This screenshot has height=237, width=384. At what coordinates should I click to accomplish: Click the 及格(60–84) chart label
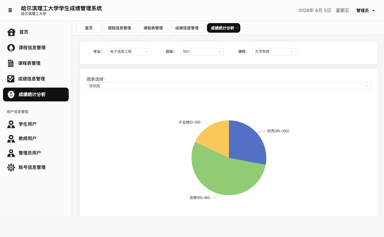200,198
